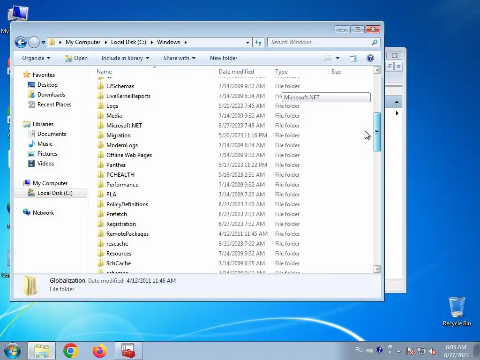Open the Organize menu
480x360 pixels.
coord(36,58)
